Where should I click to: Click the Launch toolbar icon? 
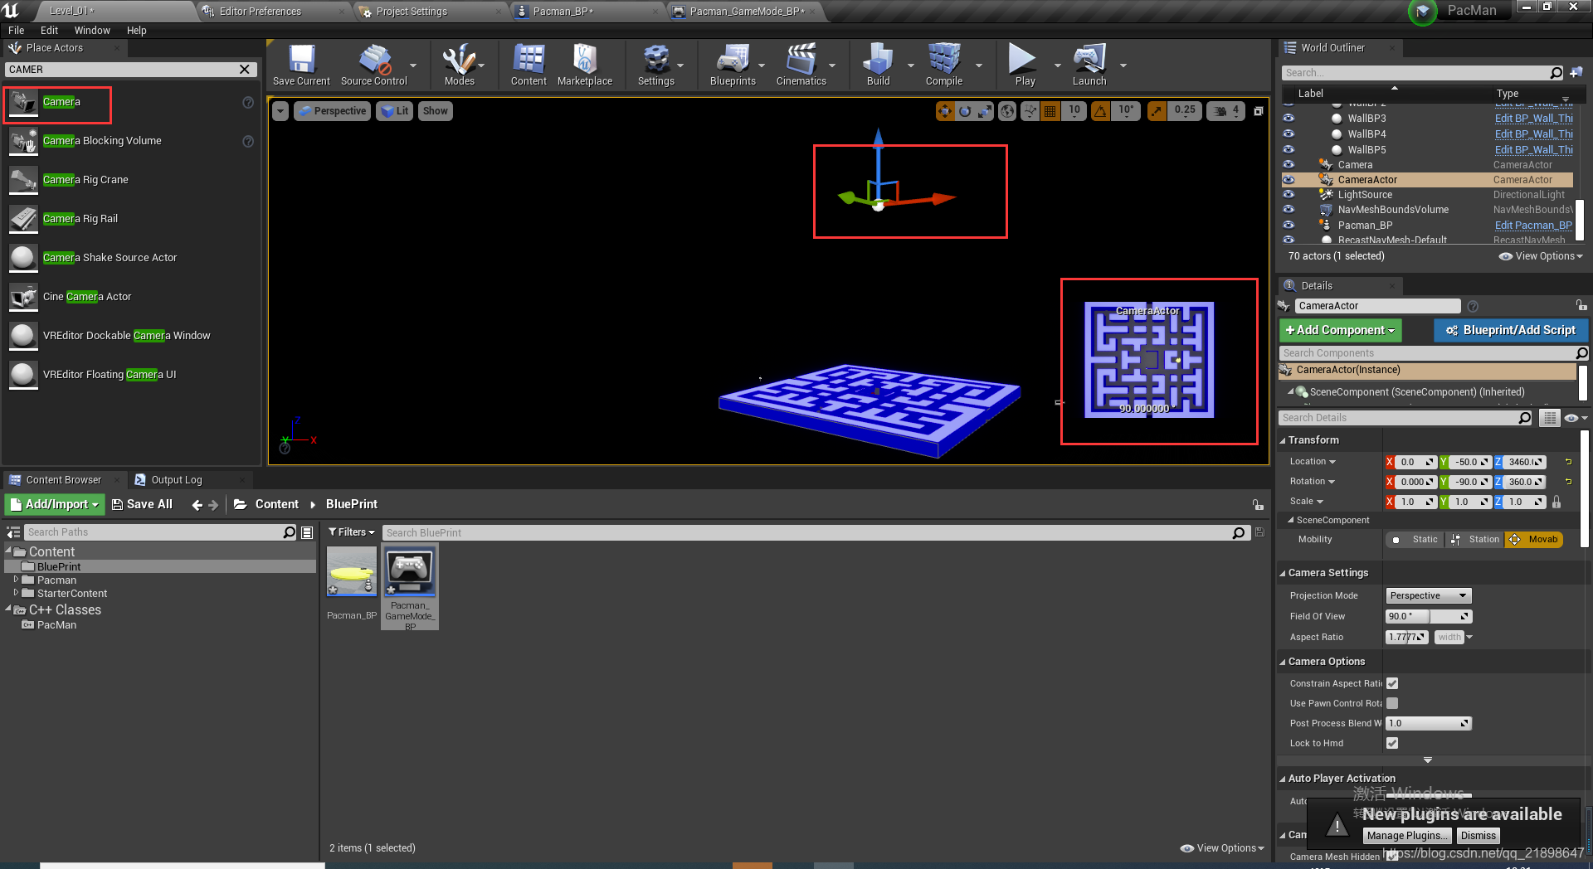click(x=1089, y=65)
